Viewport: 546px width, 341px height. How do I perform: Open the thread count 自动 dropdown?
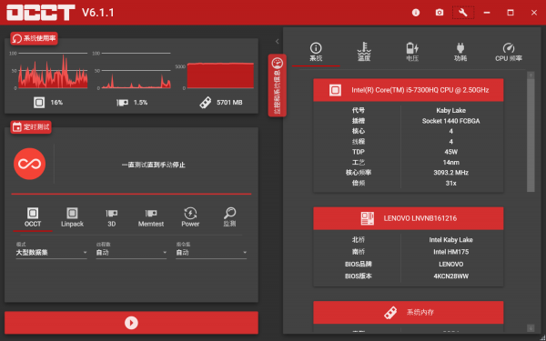point(131,252)
